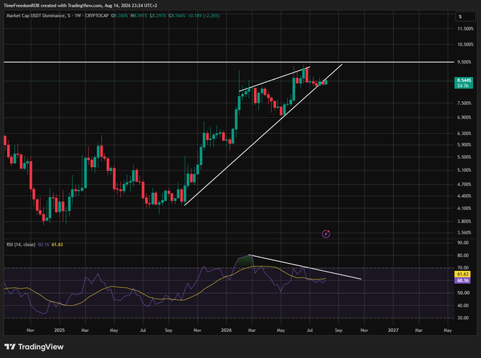Click the 2d 3h countdown label
Screen dimensions: 481x358
pos(464,86)
